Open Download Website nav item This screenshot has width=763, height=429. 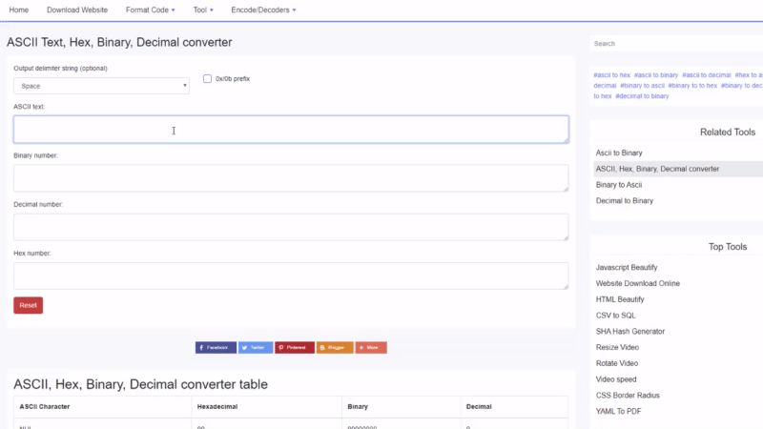coord(77,10)
